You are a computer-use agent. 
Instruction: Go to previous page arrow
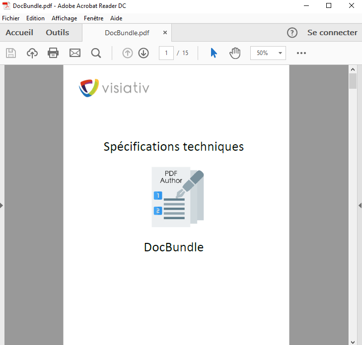128,53
